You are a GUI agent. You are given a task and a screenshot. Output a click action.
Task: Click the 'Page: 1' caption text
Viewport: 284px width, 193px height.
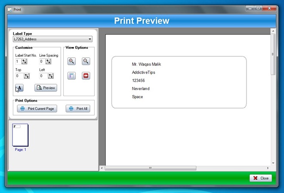click(21, 149)
